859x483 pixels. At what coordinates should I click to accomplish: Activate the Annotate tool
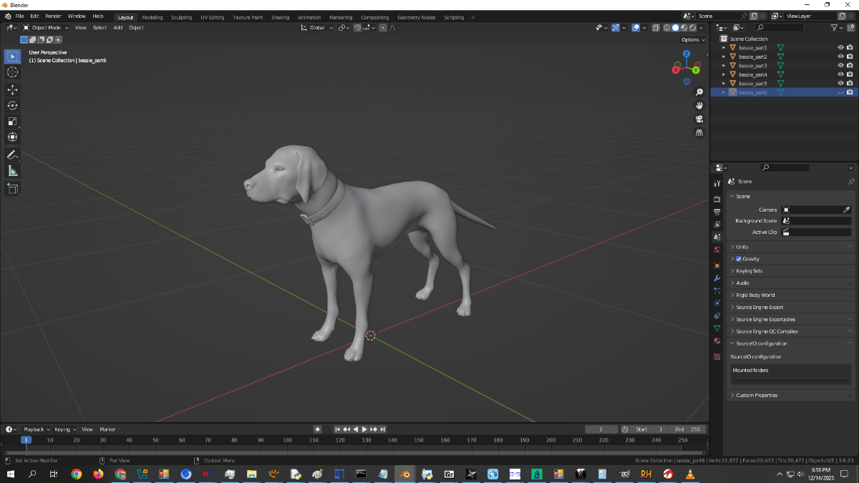click(12, 155)
